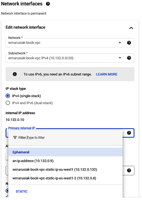Select IPv4 and IPv6 (dual-stack) option
Image resolution: width=142 pixels, height=200 pixels.
coord(8,103)
